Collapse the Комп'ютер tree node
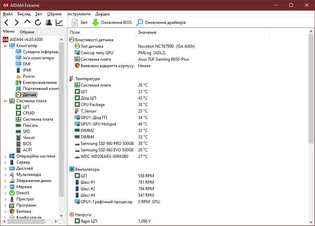 5,46
